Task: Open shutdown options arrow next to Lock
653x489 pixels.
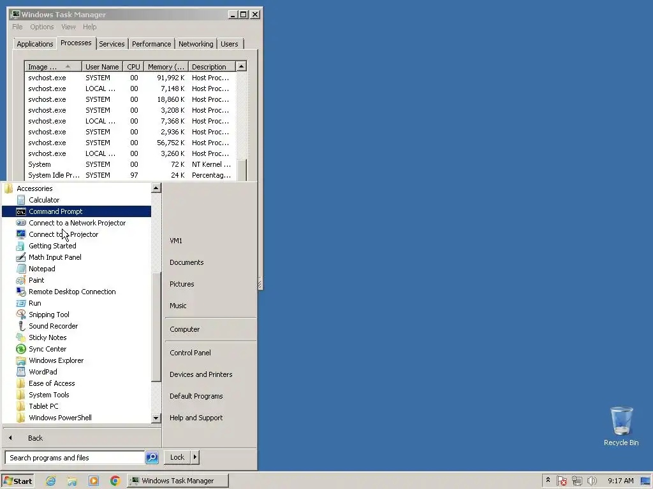Action: [194, 457]
